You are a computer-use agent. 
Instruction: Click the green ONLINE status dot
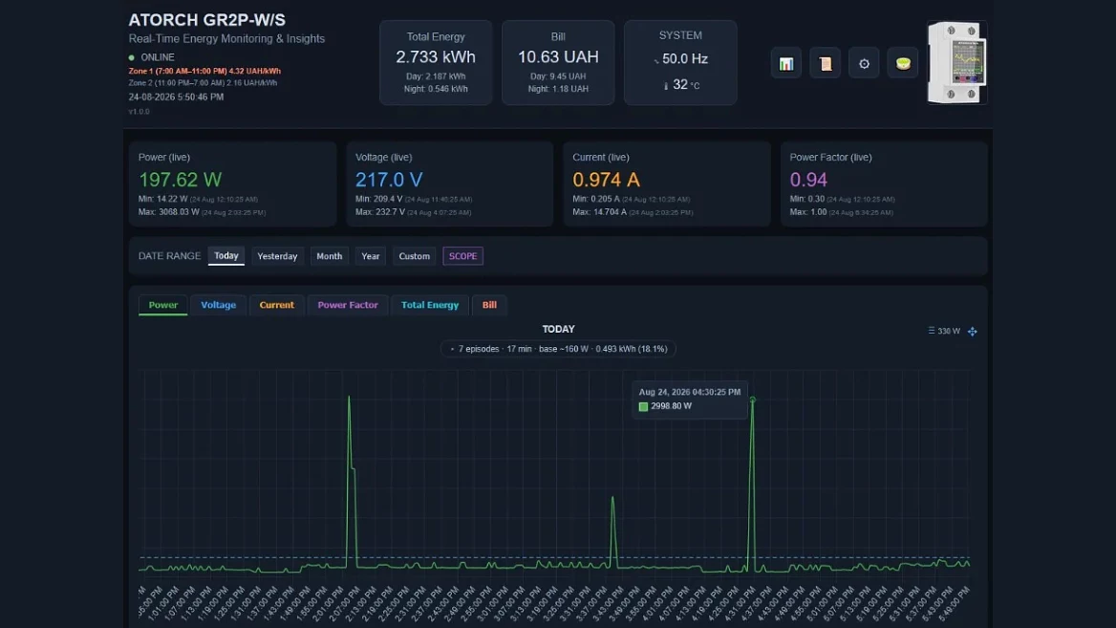click(x=132, y=57)
